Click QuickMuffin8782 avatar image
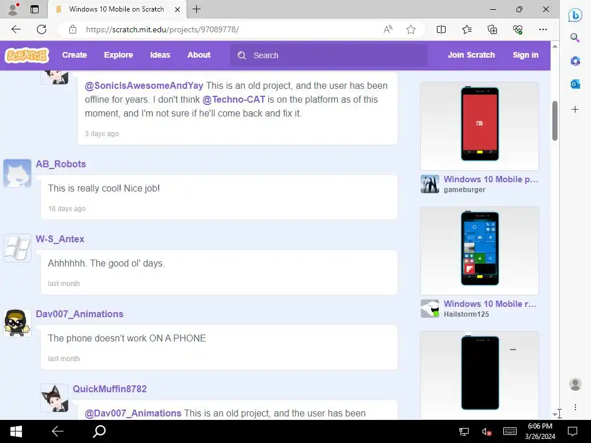591x443 pixels. coord(54,398)
